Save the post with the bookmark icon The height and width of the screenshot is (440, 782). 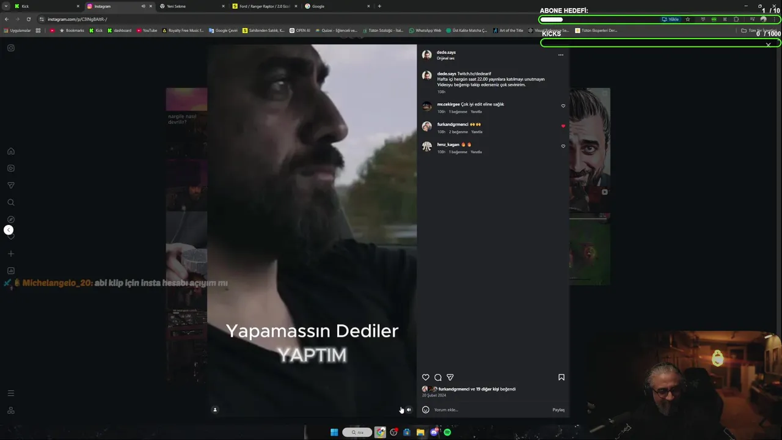point(561,377)
